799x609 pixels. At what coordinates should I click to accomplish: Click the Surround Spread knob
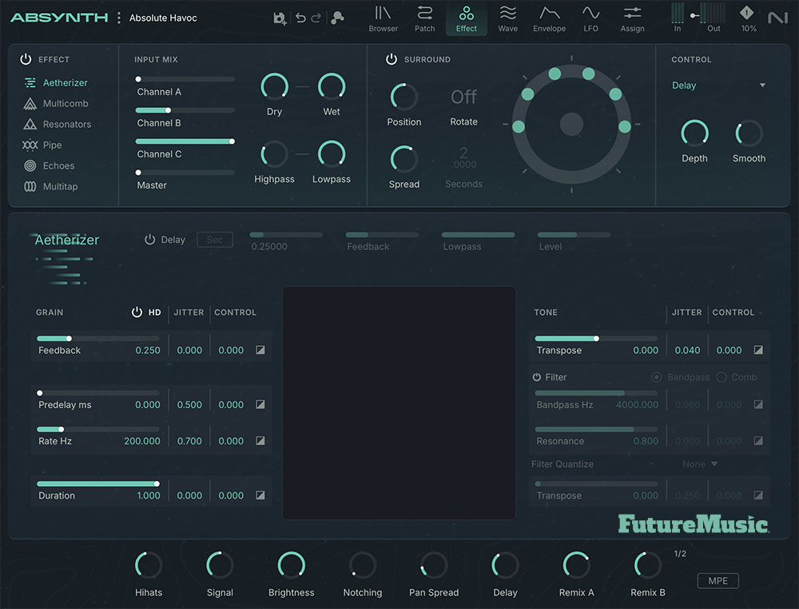(404, 159)
